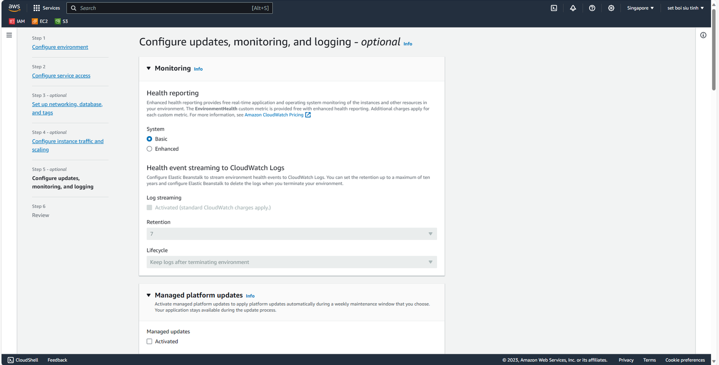This screenshot has height=365, width=719.
Task: Open the info panel icon at right
Action: [703, 35]
